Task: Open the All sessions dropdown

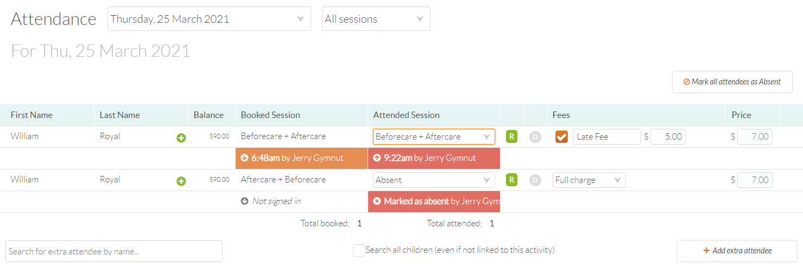Action: (x=376, y=19)
